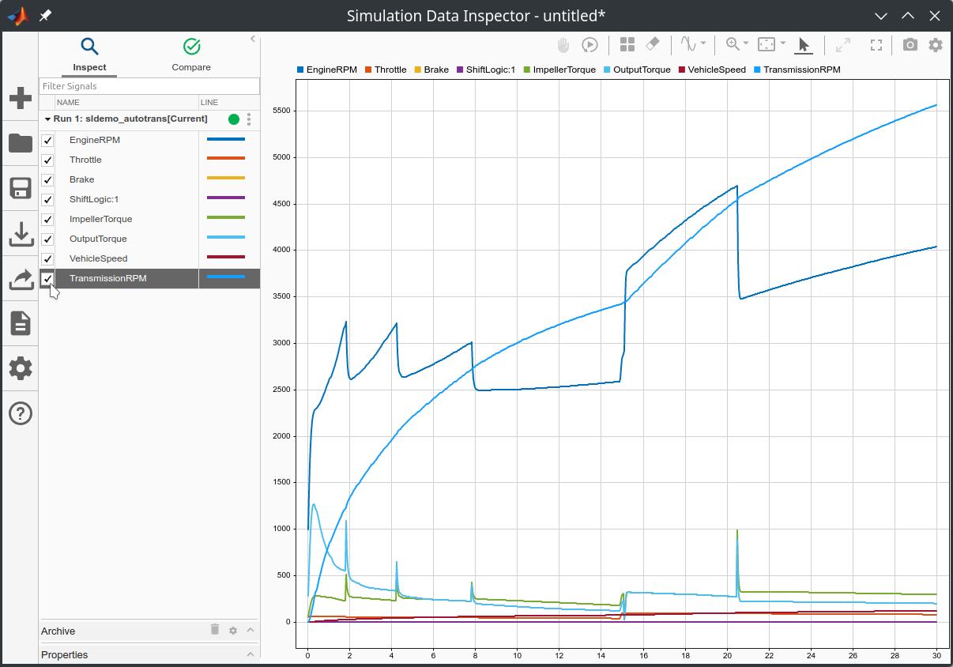Take a snapshot with camera icon
Viewport: 953px width, 667px height.
pyautogui.click(x=910, y=45)
